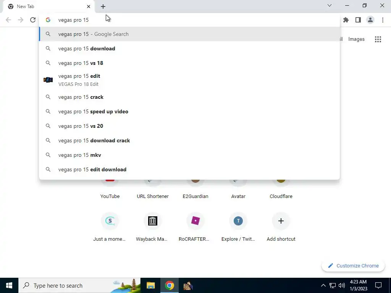This screenshot has width=391, height=293.
Task: Open the Just a moment shortcut icon
Action: pos(110,221)
